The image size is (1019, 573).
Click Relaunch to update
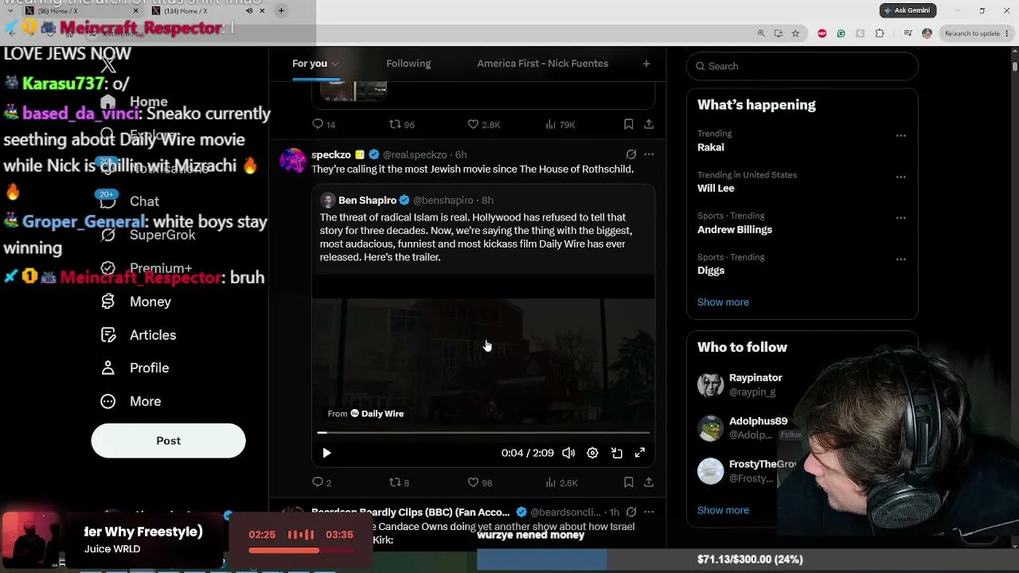(x=972, y=33)
